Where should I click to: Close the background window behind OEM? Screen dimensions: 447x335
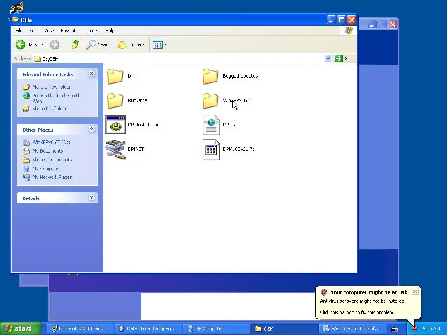click(x=392, y=24)
